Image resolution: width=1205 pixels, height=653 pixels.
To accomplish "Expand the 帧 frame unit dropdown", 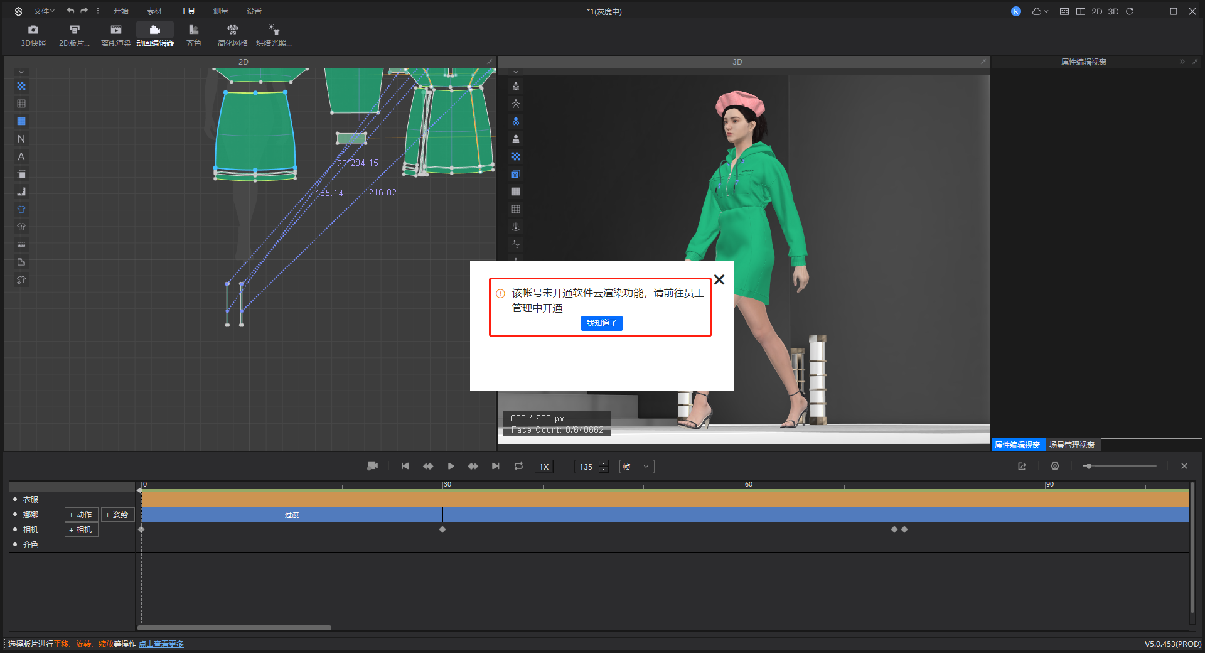I will (636, 467).
